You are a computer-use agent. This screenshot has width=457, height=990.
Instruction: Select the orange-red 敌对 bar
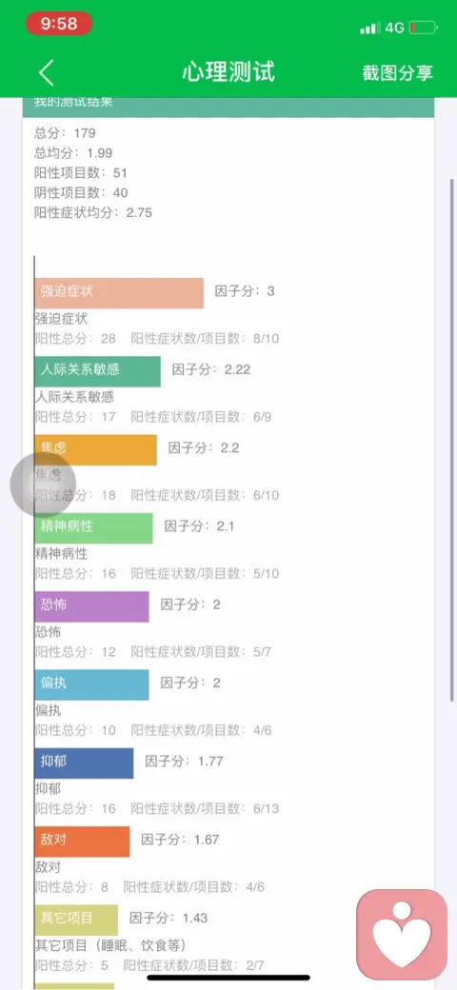82,841
